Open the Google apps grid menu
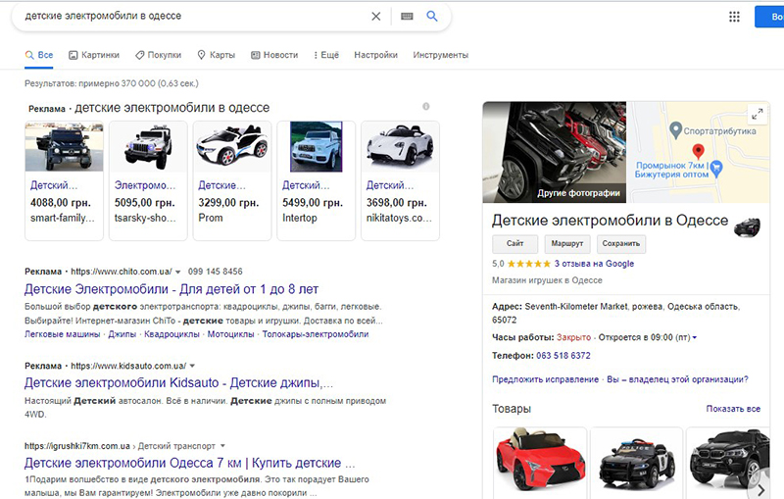Screen dimensions: 784x499 pos(734,17)
